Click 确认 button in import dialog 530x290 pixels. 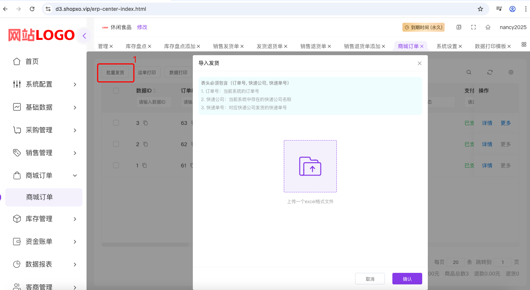(x=407, y=279)
